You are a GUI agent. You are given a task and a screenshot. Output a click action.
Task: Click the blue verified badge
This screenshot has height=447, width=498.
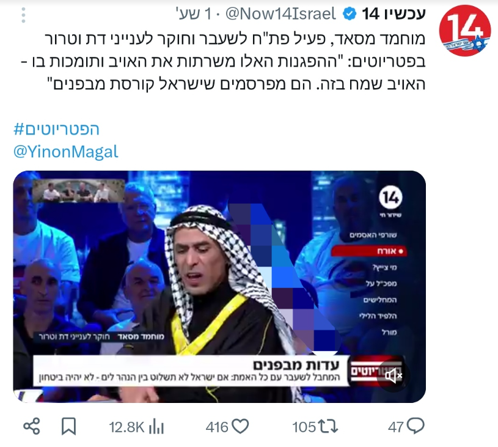point(350,14)
